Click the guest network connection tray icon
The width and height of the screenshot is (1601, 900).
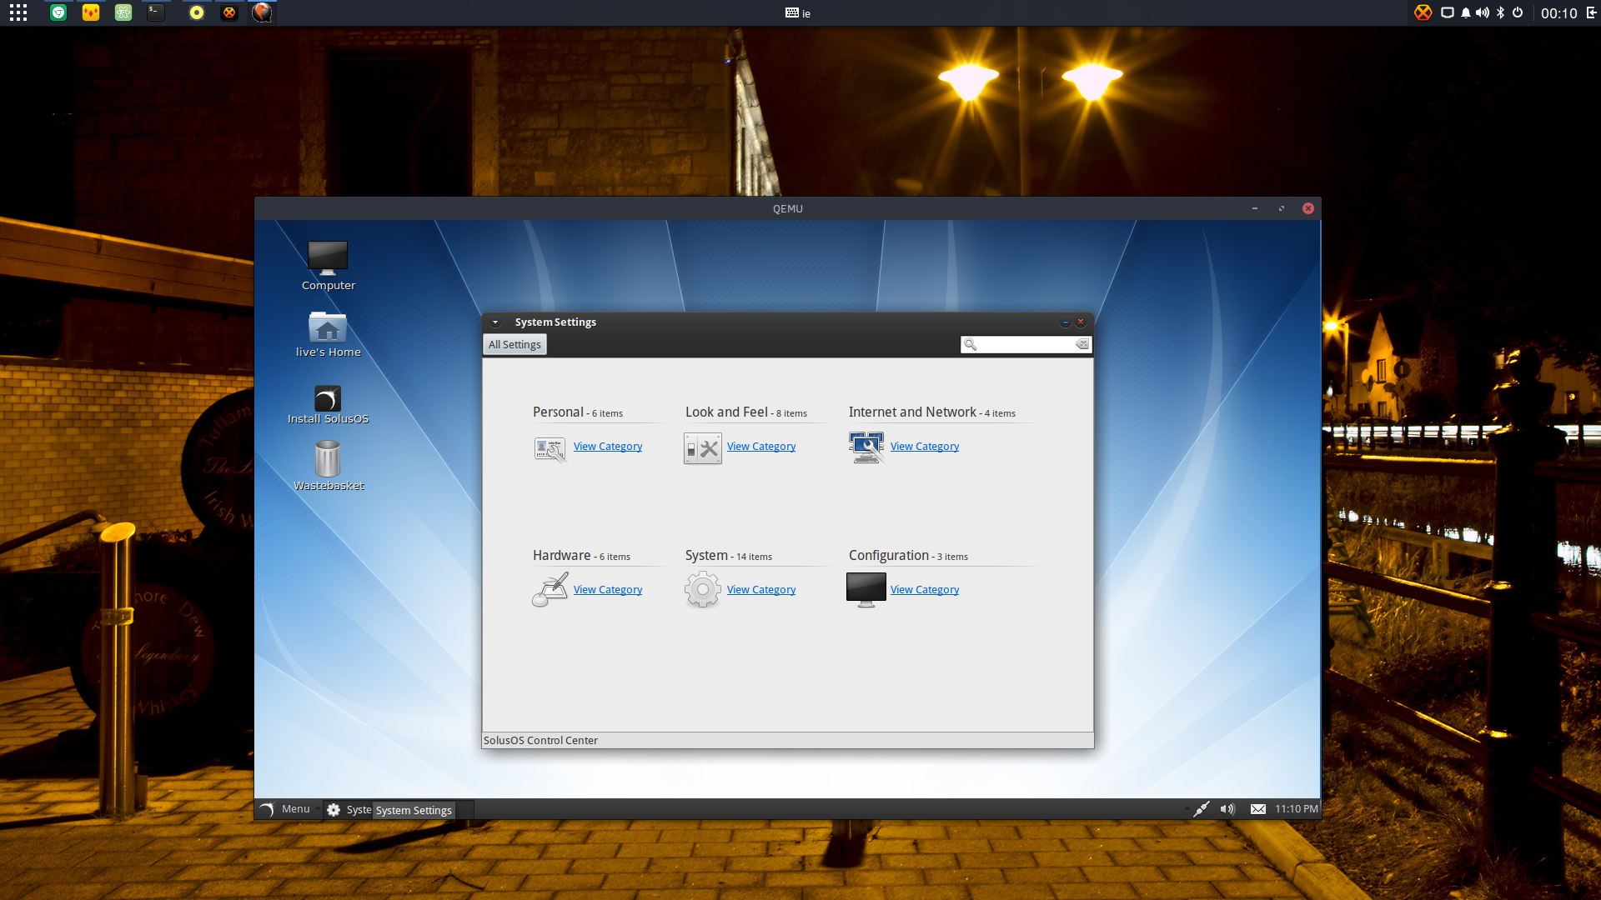tap(1201, 809)
